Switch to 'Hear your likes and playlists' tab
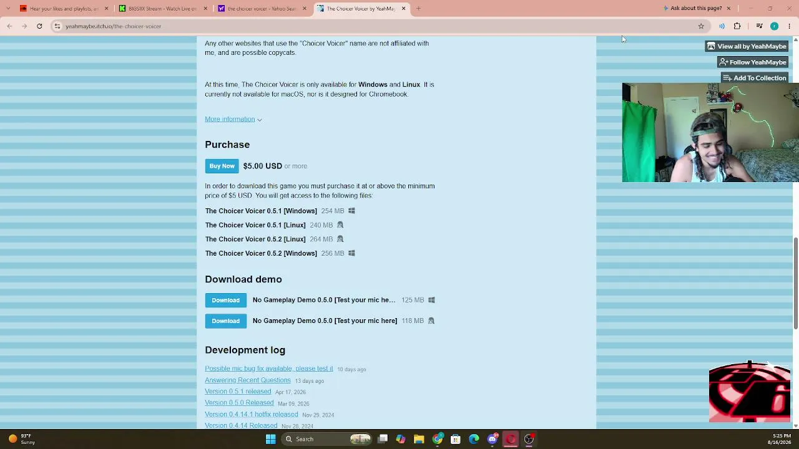Viewport: 799px width, 449px height. (63, 9)
